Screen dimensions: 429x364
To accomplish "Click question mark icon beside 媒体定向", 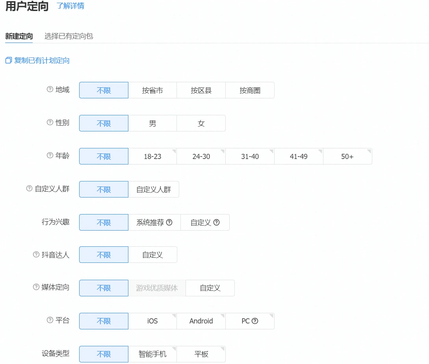I will pos(36,287).
